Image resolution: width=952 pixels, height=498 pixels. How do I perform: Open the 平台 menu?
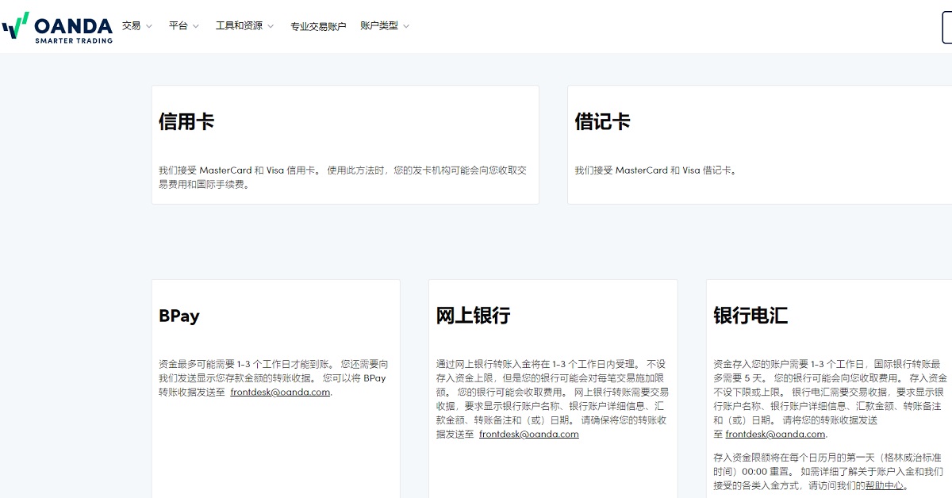(178, 26)
